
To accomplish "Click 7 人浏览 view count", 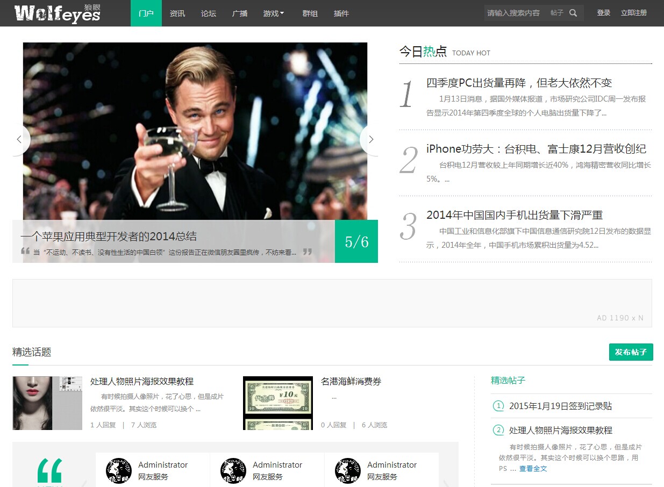I will click(x=144, y=425).
